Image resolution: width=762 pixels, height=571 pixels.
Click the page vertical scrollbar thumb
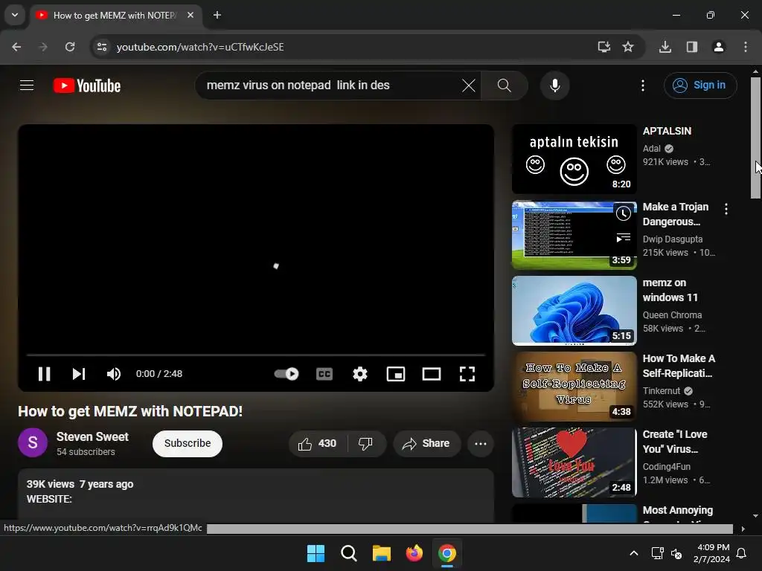pyautogui.click(x=755, y=138)
